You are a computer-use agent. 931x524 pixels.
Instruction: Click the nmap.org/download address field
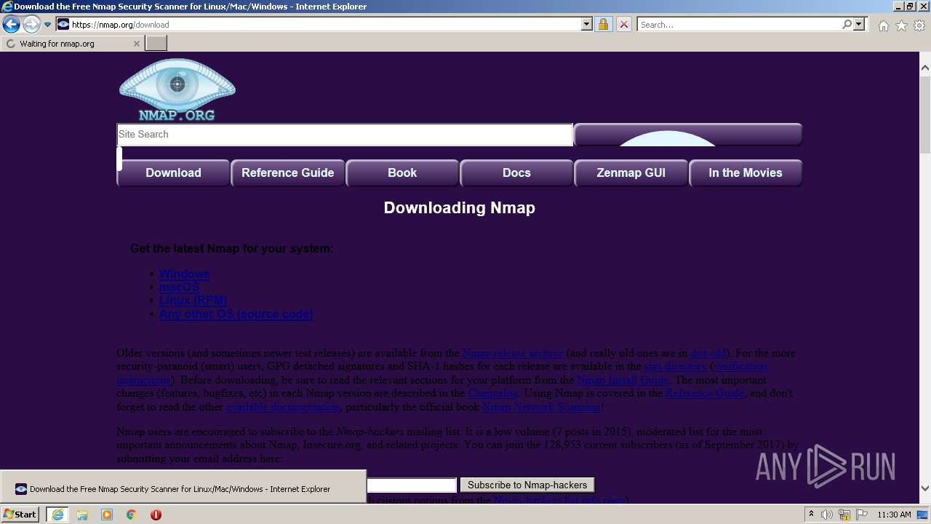point(326,25)
